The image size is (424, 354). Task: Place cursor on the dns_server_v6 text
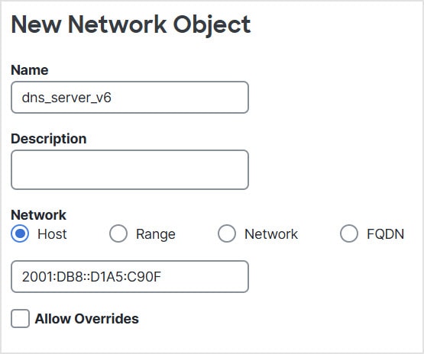(66, 98)
